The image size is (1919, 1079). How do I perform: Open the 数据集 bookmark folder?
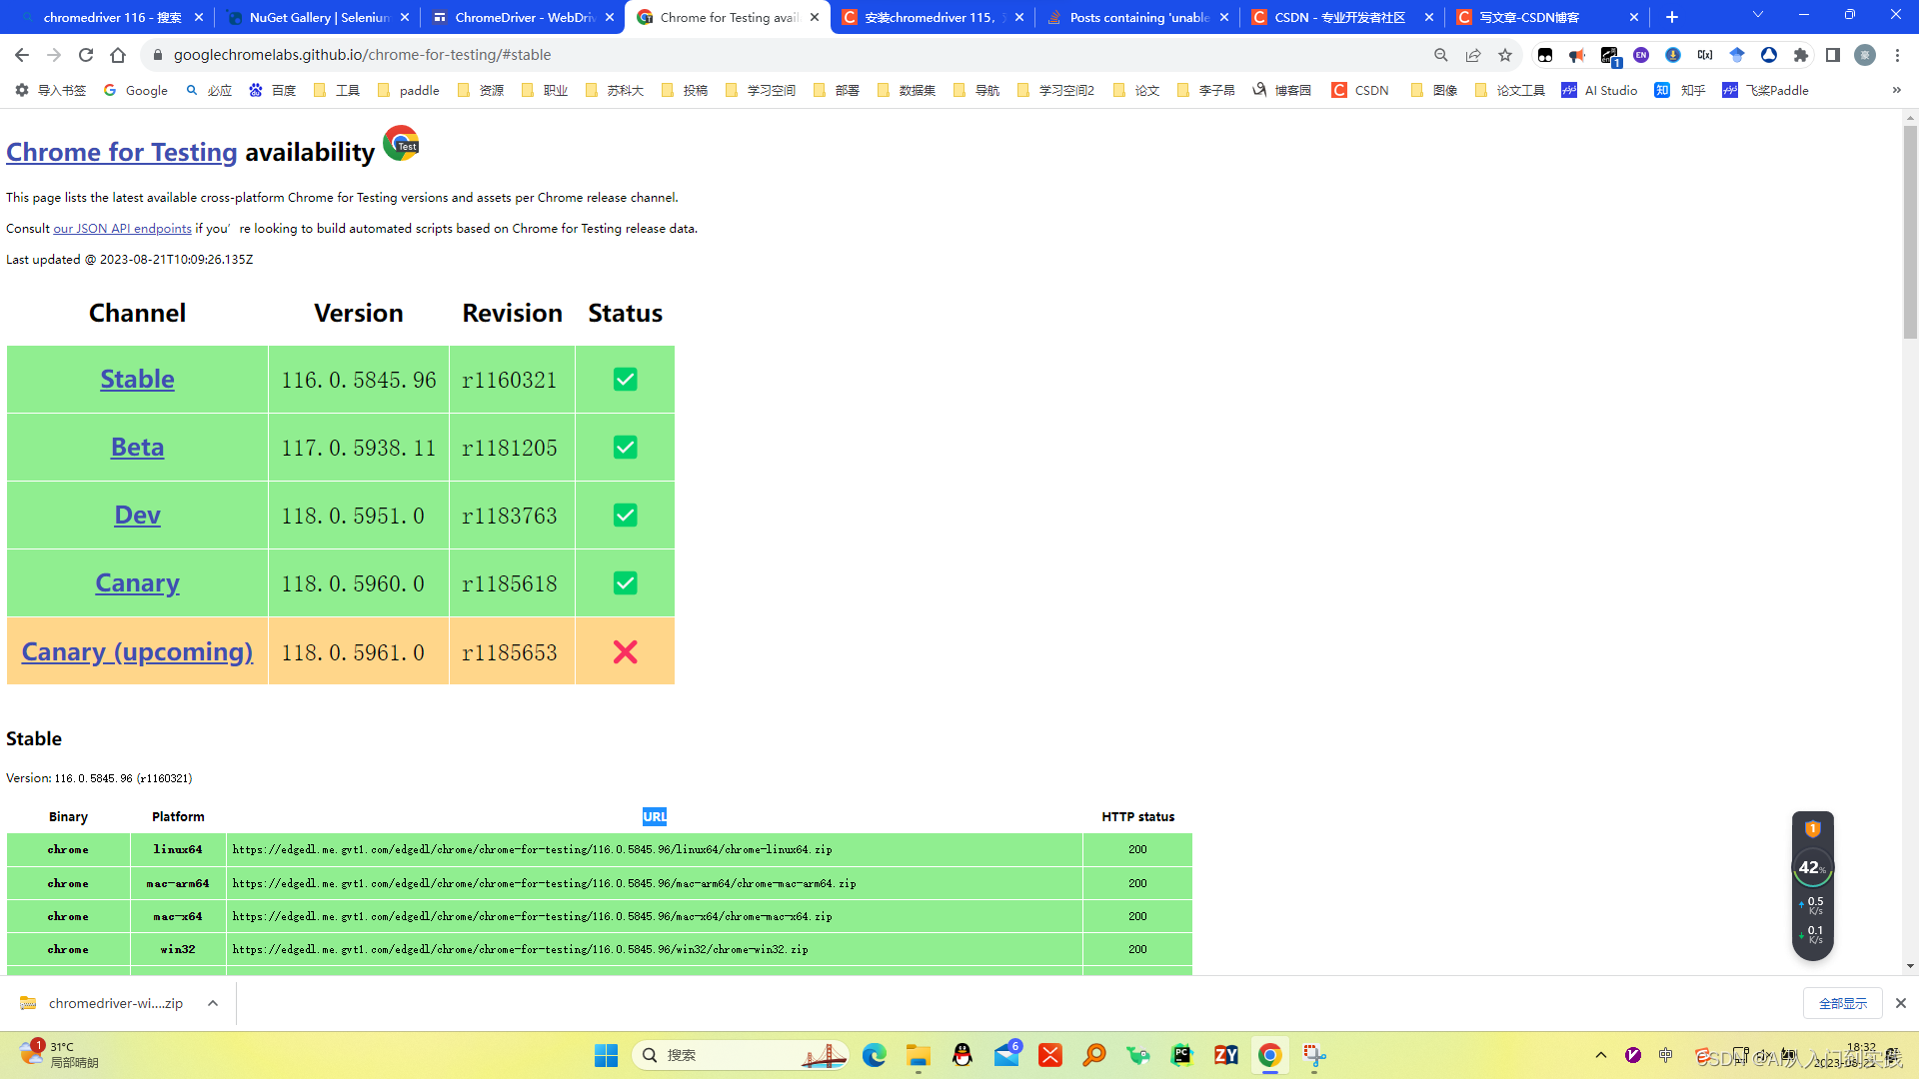coord(907,90)
